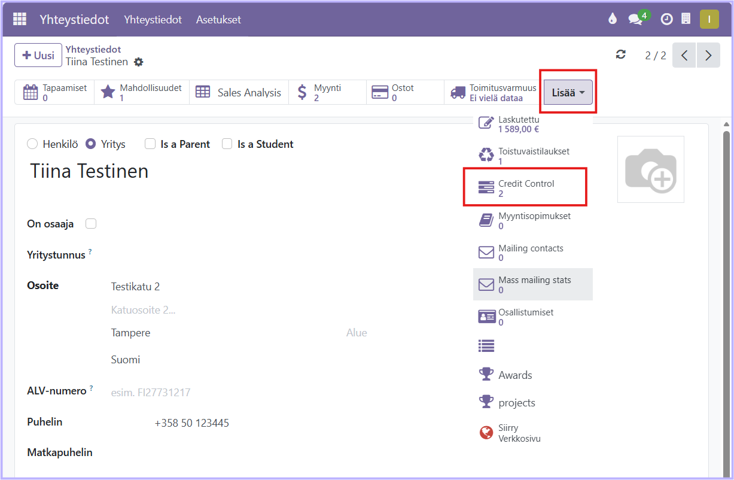The height and width of the screenshot is (480, 734).
Task: Open the main apps grid menu
Action: click(20, 19)
